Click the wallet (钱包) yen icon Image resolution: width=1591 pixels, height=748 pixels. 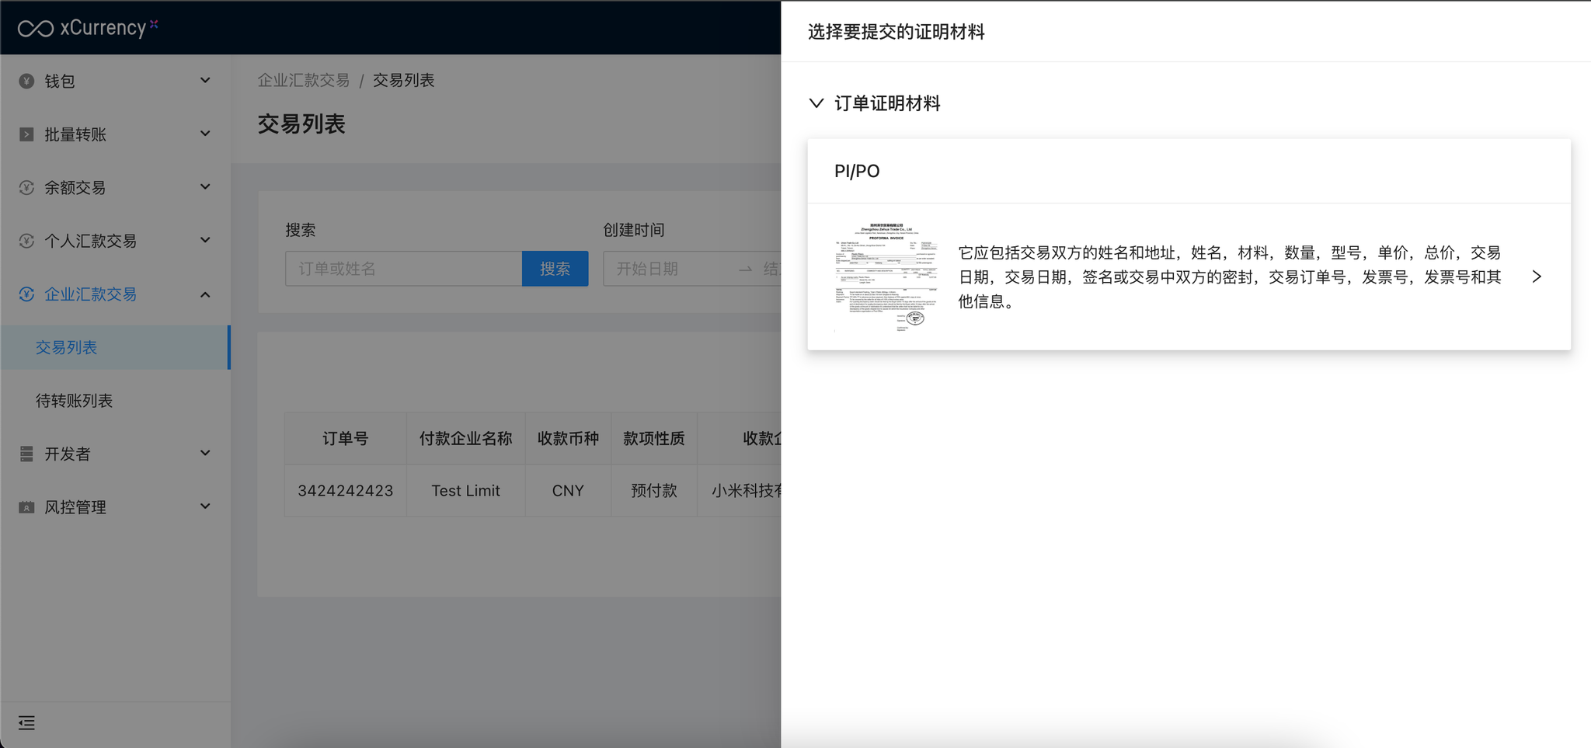pos(26,81)
